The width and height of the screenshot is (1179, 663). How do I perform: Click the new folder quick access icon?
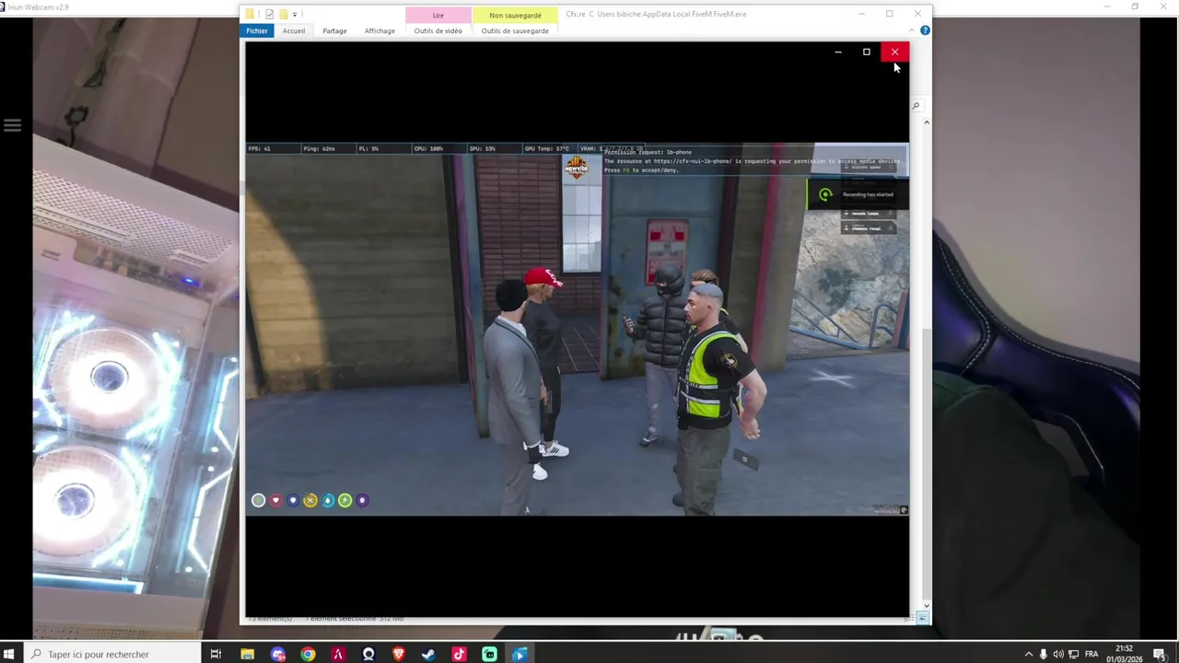point(284,14)
